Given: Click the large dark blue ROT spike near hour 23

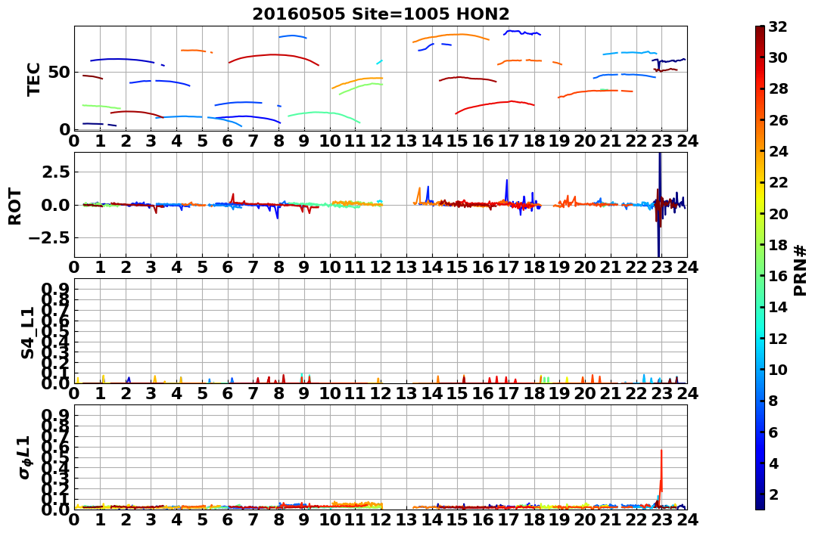Looking at the screenshot, I should click(x=659, y=205).
